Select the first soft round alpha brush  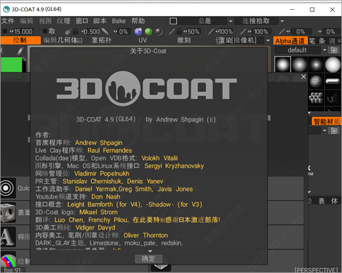pyautogui.click(x=283, y=64)
